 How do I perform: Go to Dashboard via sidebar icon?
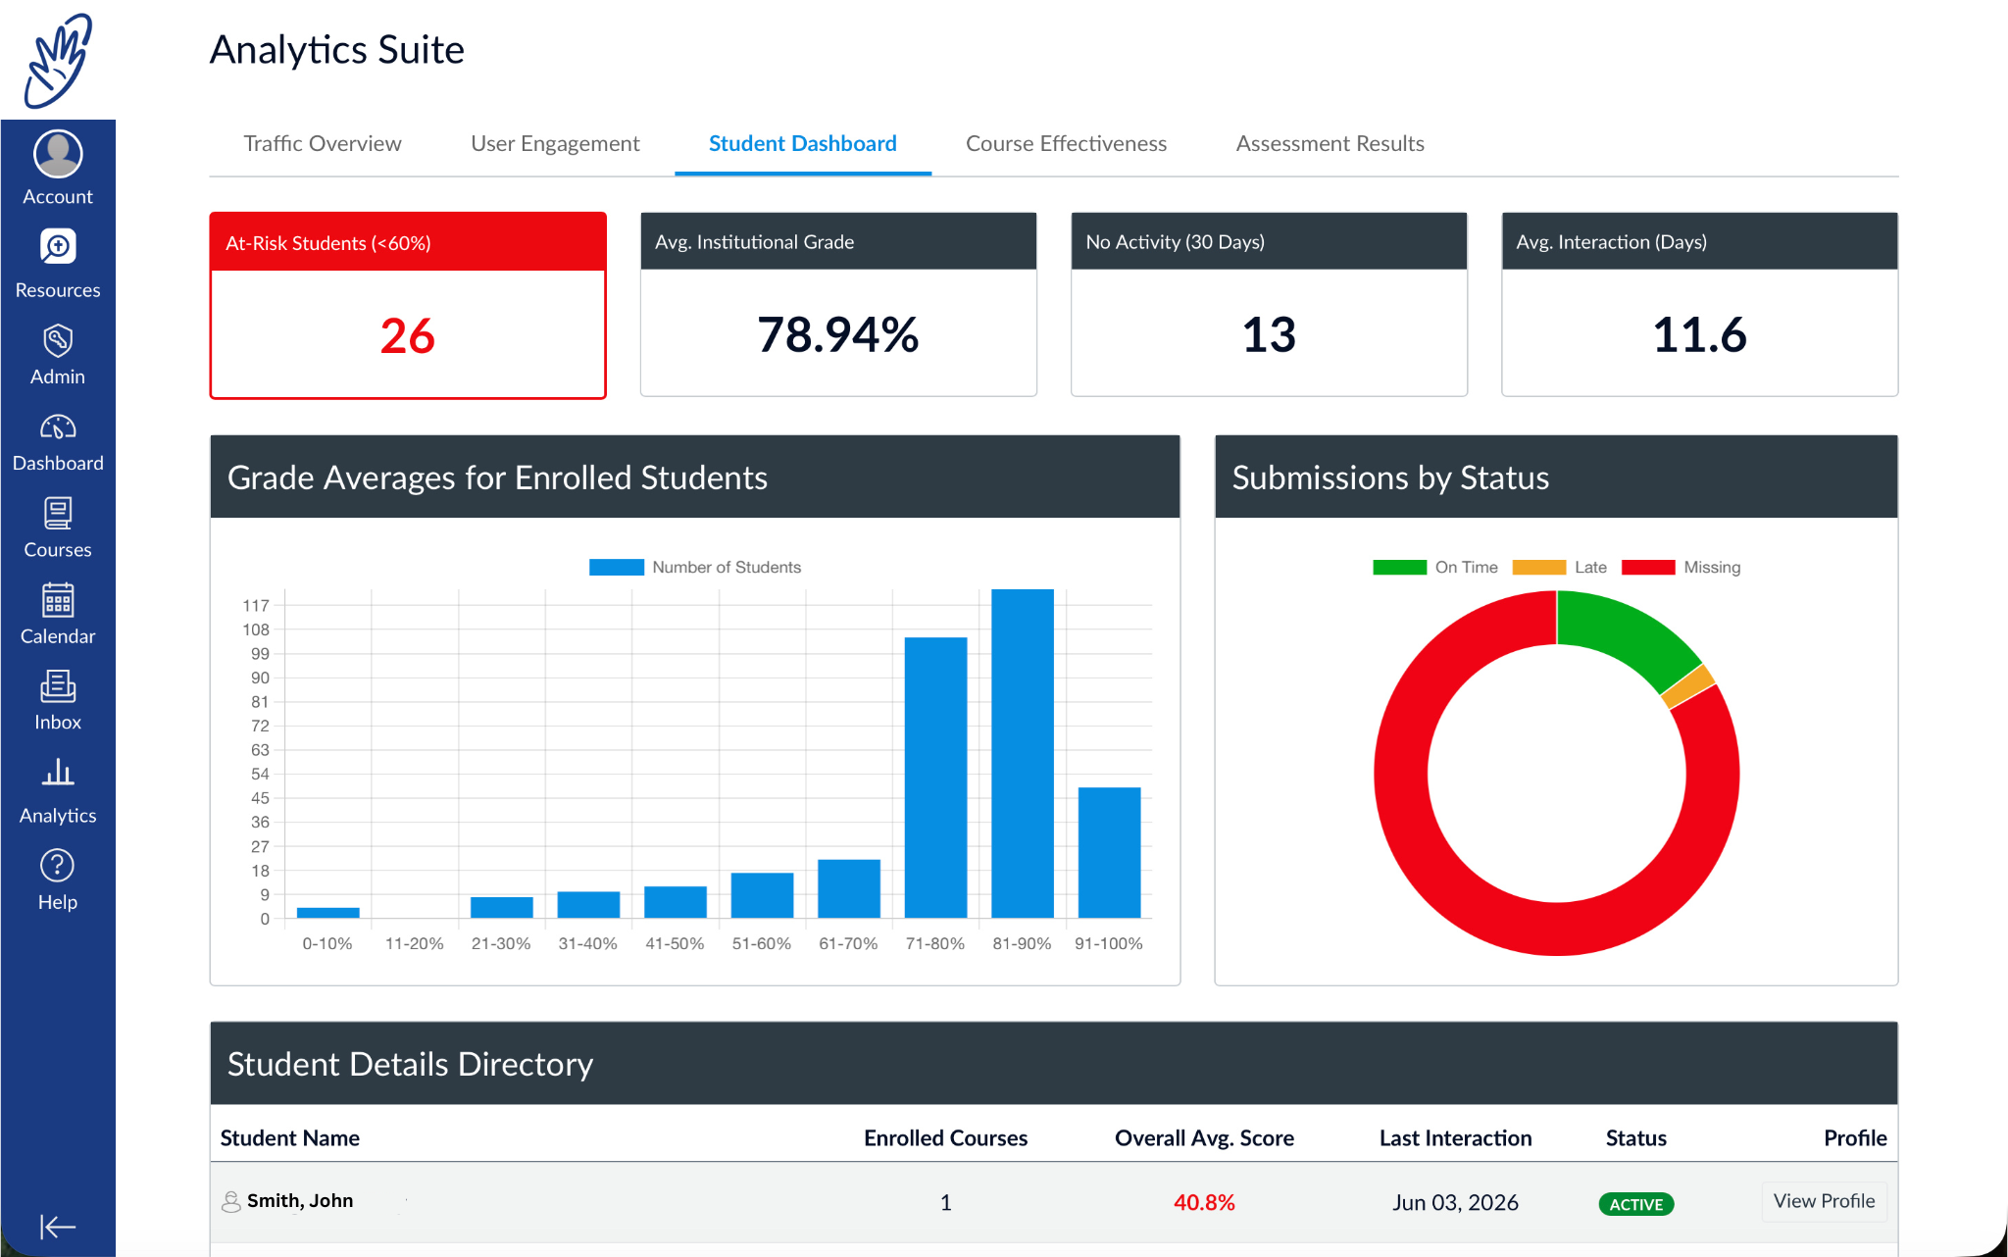click(58, 427)
